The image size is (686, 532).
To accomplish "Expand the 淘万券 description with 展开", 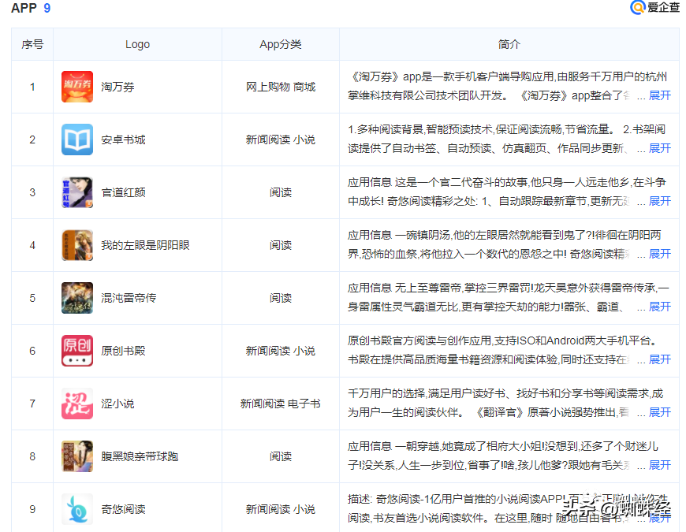I will pyautogui.click(x=659, y=95).
